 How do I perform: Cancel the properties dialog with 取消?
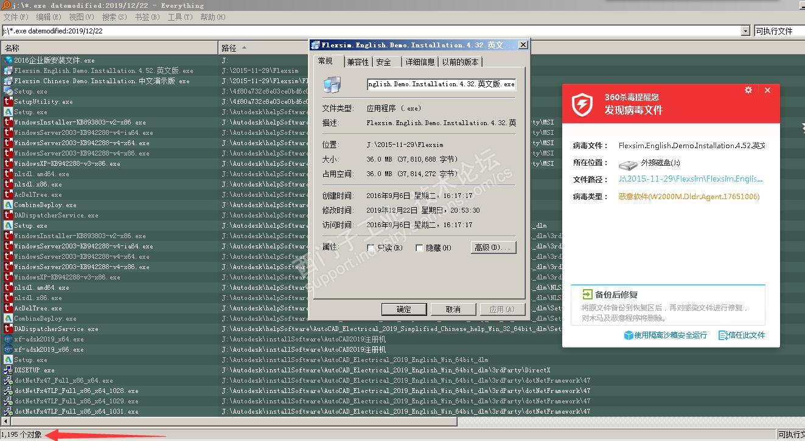pos(453,309)
